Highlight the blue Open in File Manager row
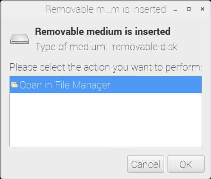 [105, 85]
